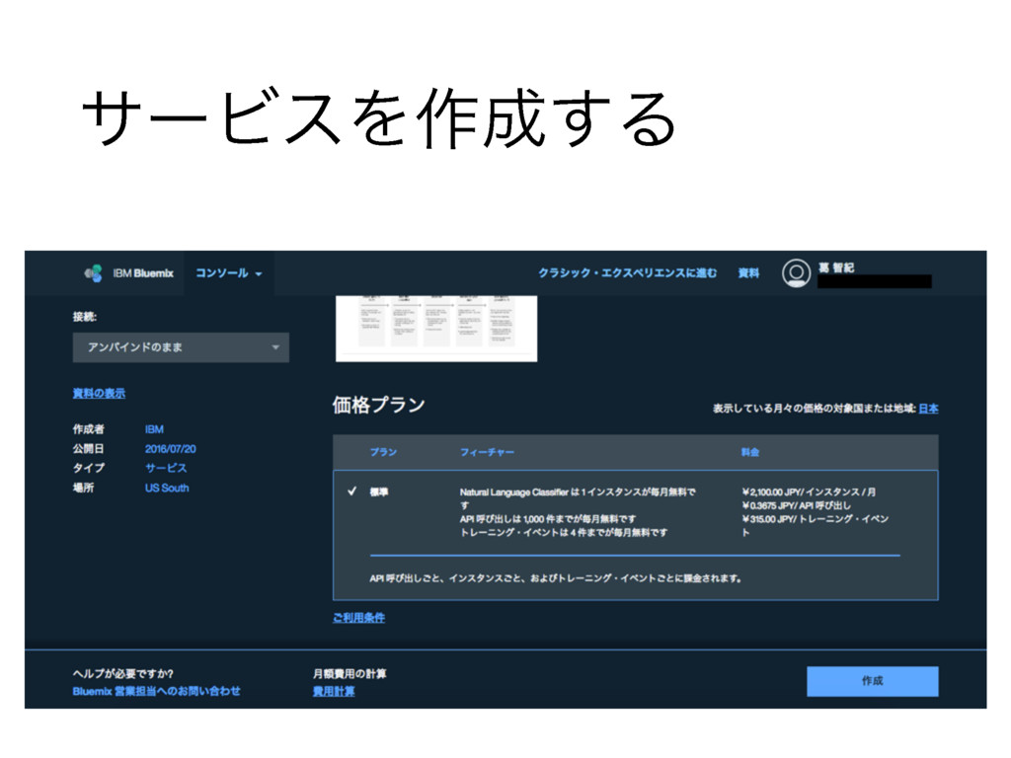Open the user avatar profile icon
This screenshot has width=1011, height=758.
click(x=796, y=273)
